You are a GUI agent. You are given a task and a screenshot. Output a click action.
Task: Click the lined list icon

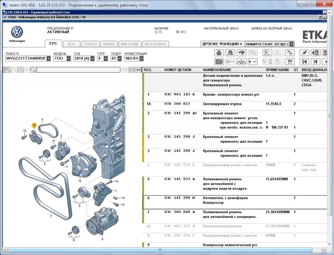[219, 62]
